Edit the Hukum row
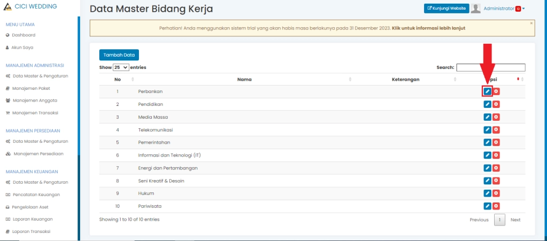Image resolution: width=547 pixels, height=241 pixels. [487, 193]
